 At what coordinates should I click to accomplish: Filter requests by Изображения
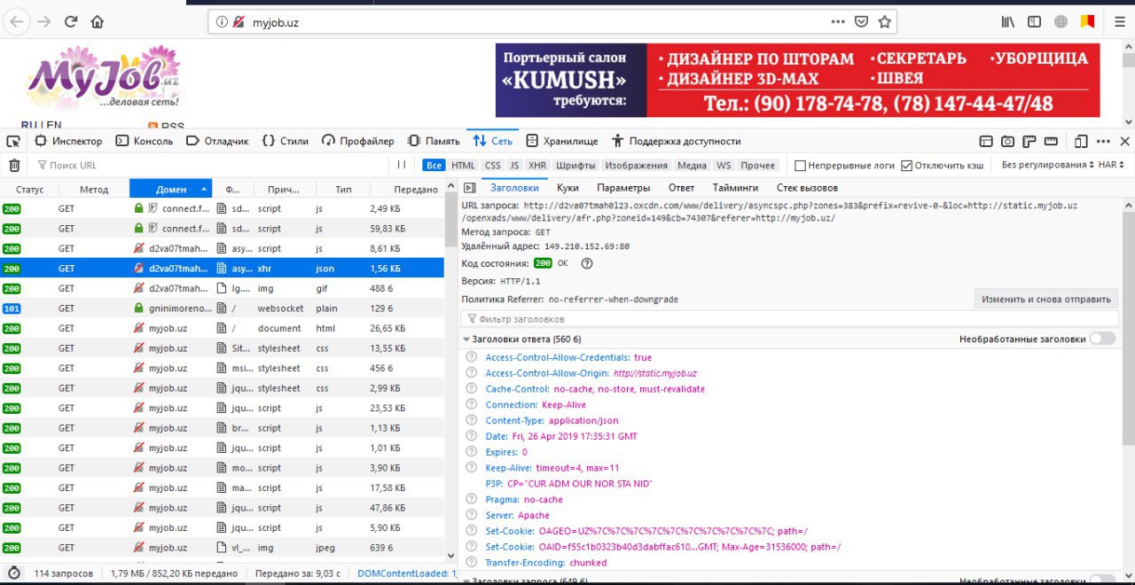[637, 165]
